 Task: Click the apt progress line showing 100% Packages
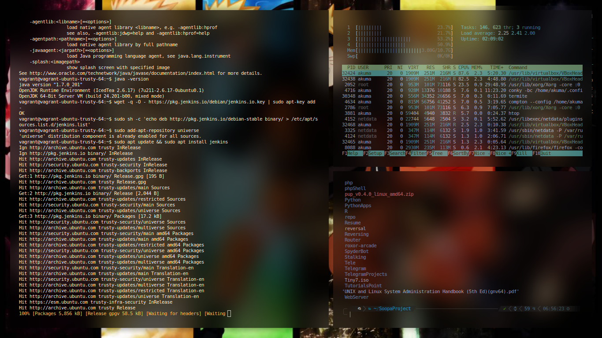[x=122, y=313]
